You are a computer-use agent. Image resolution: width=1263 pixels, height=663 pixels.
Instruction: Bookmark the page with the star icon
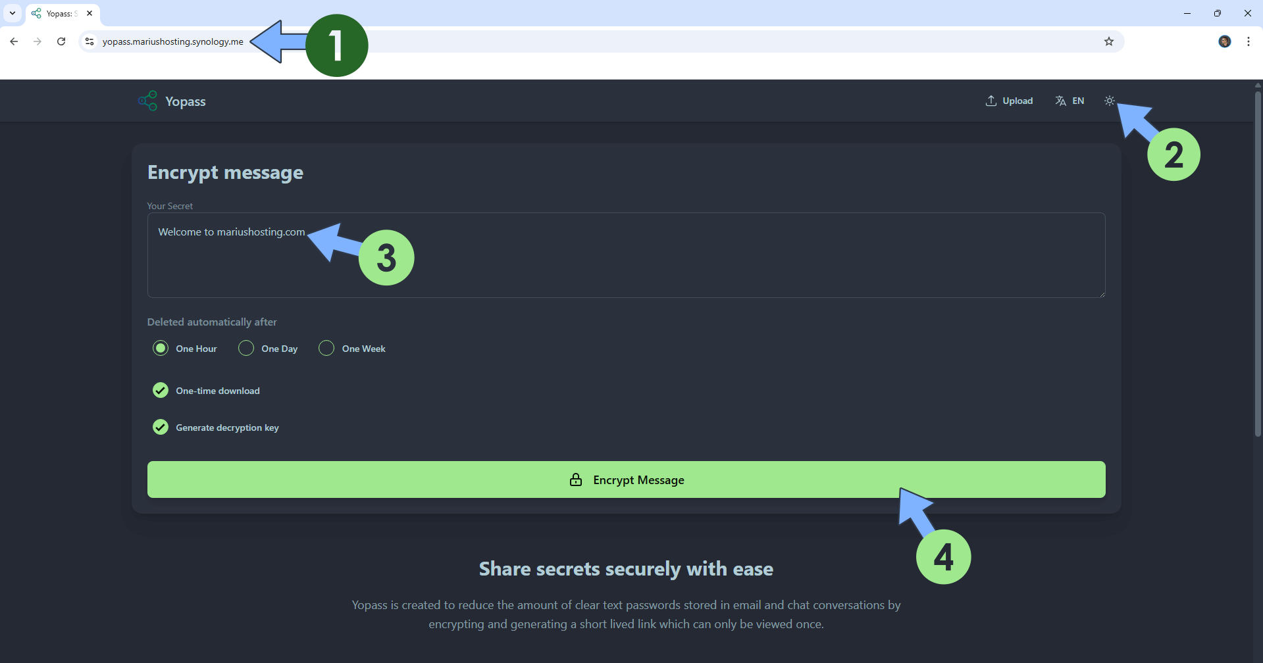(x=1109, y=41)
